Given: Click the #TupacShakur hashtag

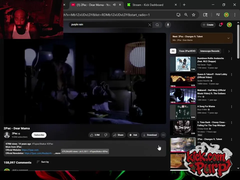Looking at the screenshot, I should tap(39, 144).
